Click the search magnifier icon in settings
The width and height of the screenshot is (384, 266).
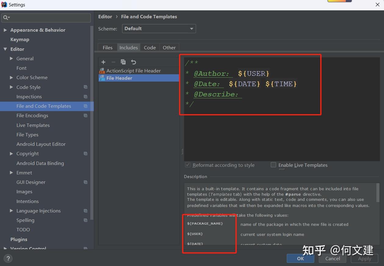[6, 18]
